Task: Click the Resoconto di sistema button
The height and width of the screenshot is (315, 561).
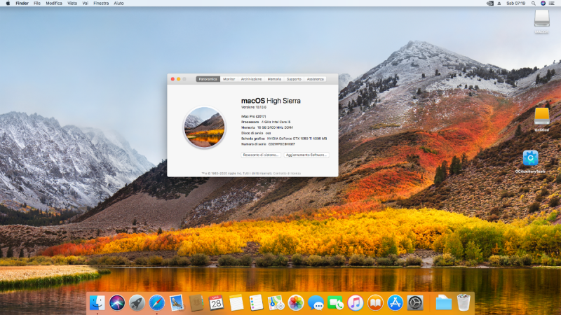Action: click(x=262, y=154)
